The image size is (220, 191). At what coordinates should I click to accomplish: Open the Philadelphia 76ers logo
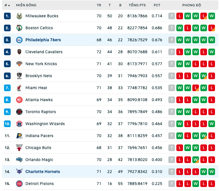tap(19, 40)
